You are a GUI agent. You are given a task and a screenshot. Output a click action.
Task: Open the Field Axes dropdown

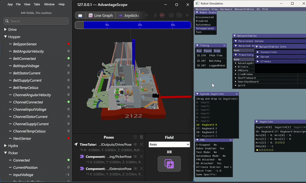[169, 145]
